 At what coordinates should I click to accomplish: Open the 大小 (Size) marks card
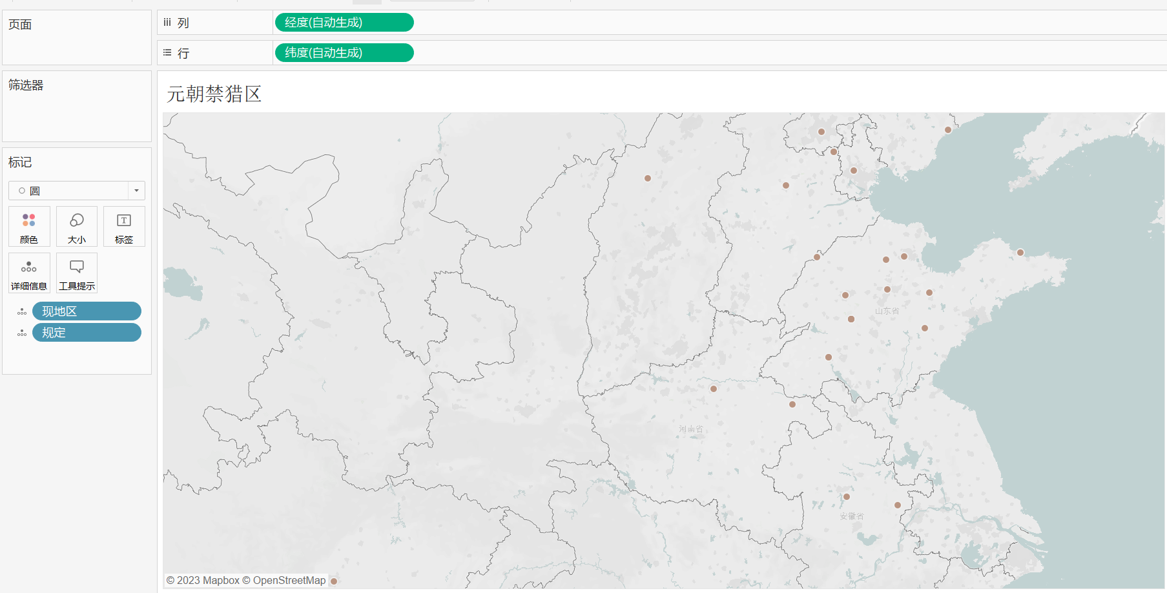pos(77,227)
